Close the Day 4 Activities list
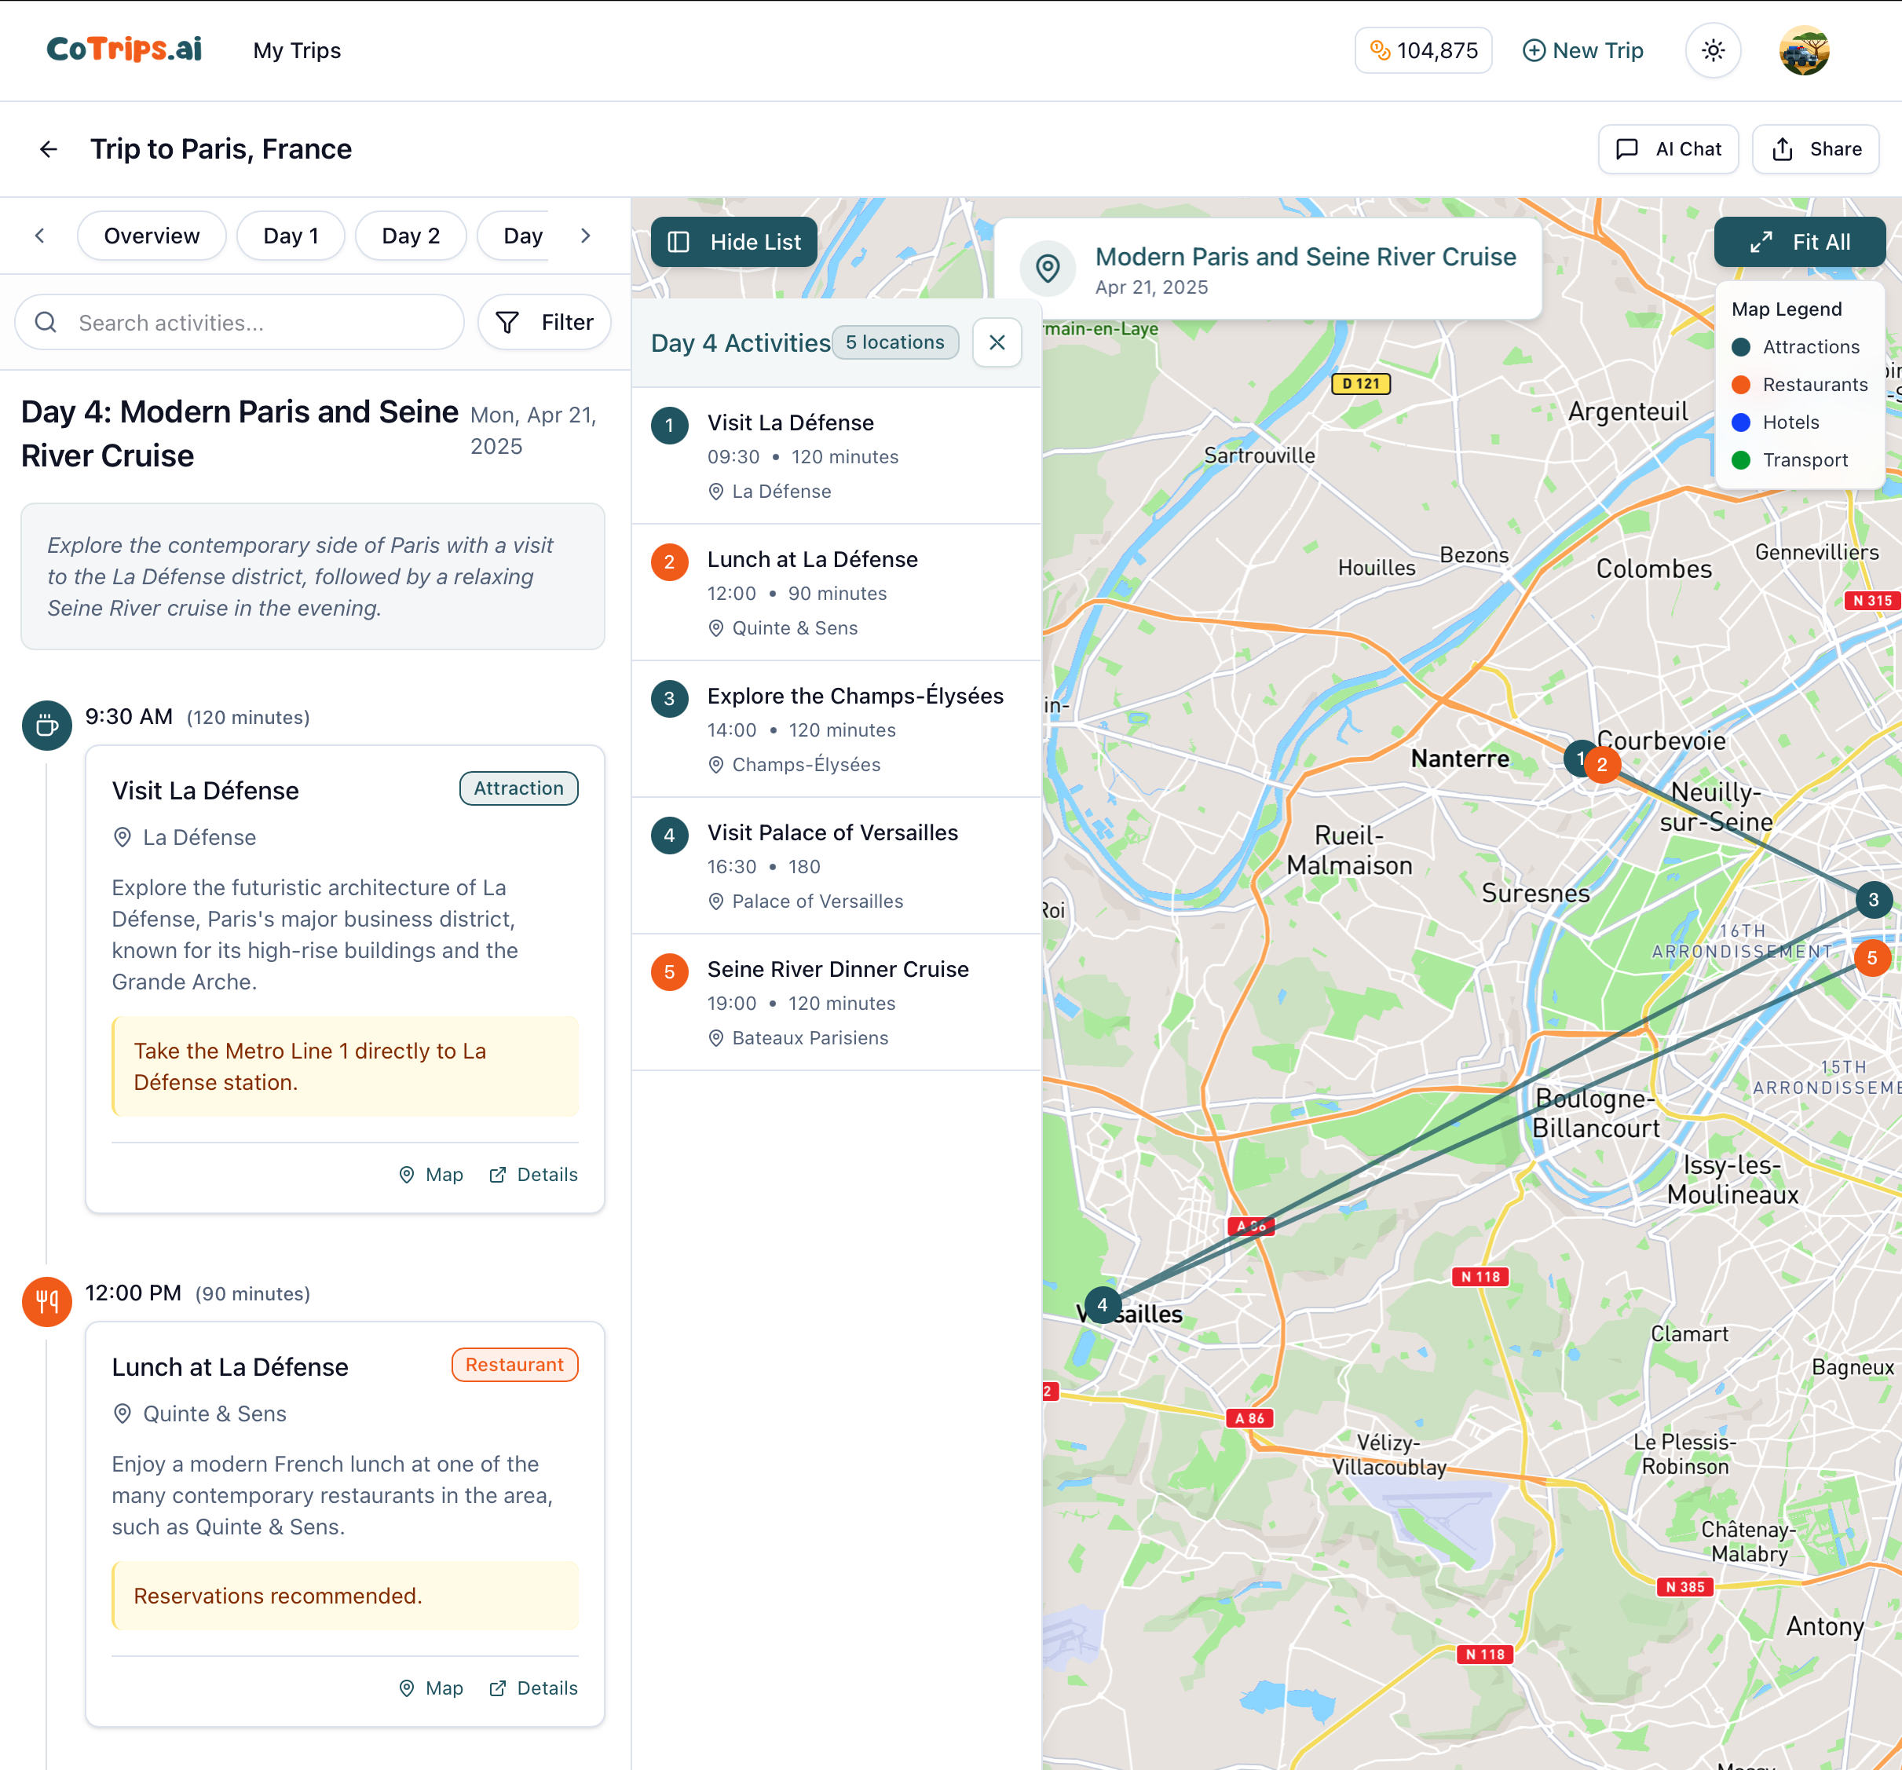 coord(996,342)
